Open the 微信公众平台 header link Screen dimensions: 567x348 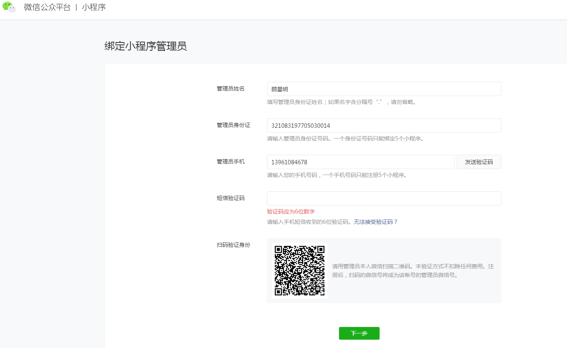(x=47, y=7)
